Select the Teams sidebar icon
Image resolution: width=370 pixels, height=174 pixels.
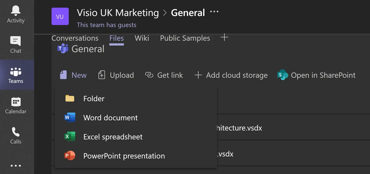click(x=16, y=75)
